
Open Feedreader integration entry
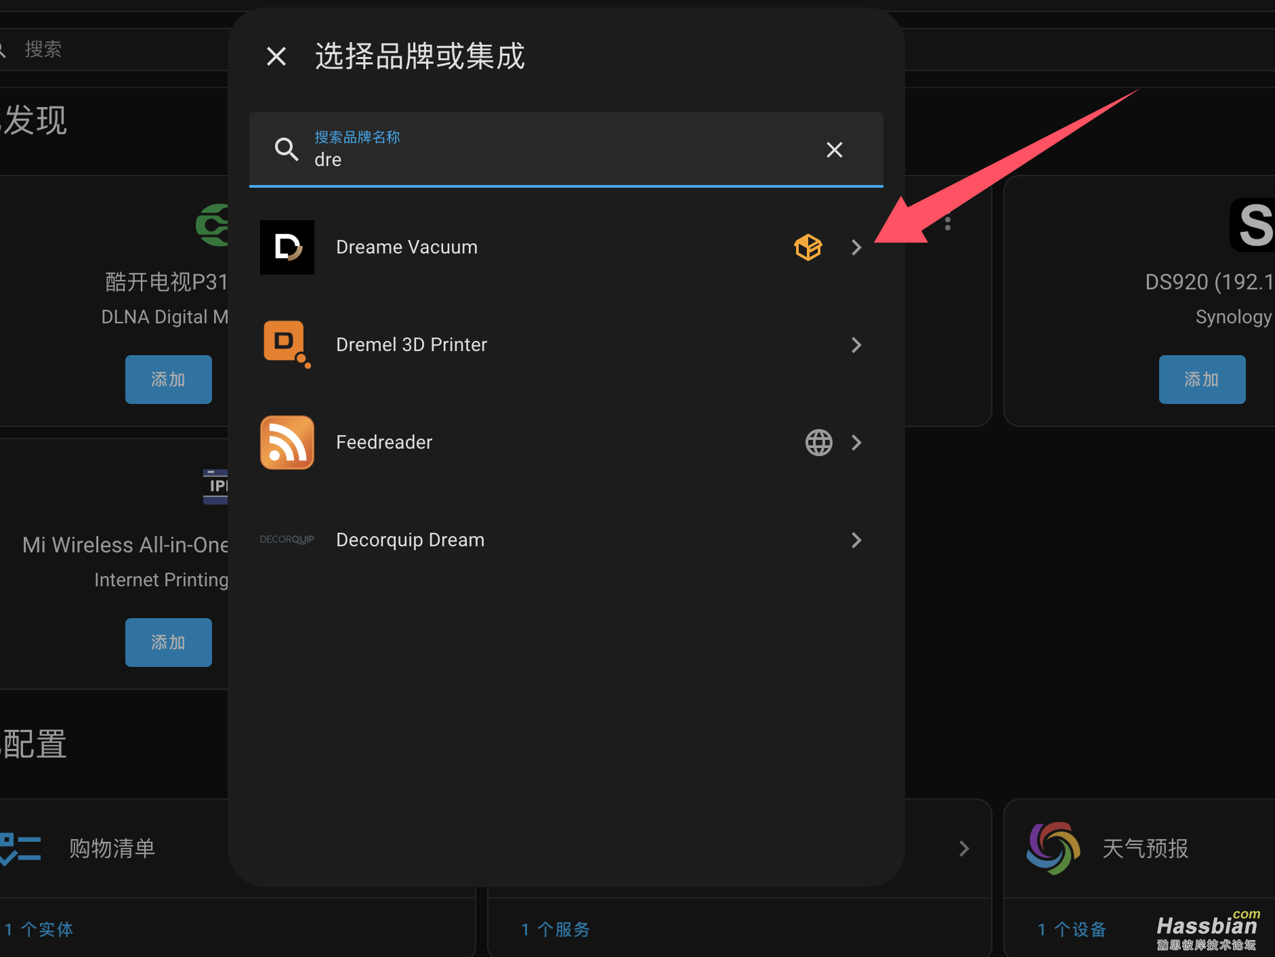tap(566, 443)
